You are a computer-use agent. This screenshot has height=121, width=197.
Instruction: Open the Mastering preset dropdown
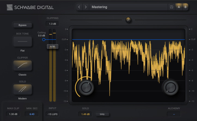point(129,7)
